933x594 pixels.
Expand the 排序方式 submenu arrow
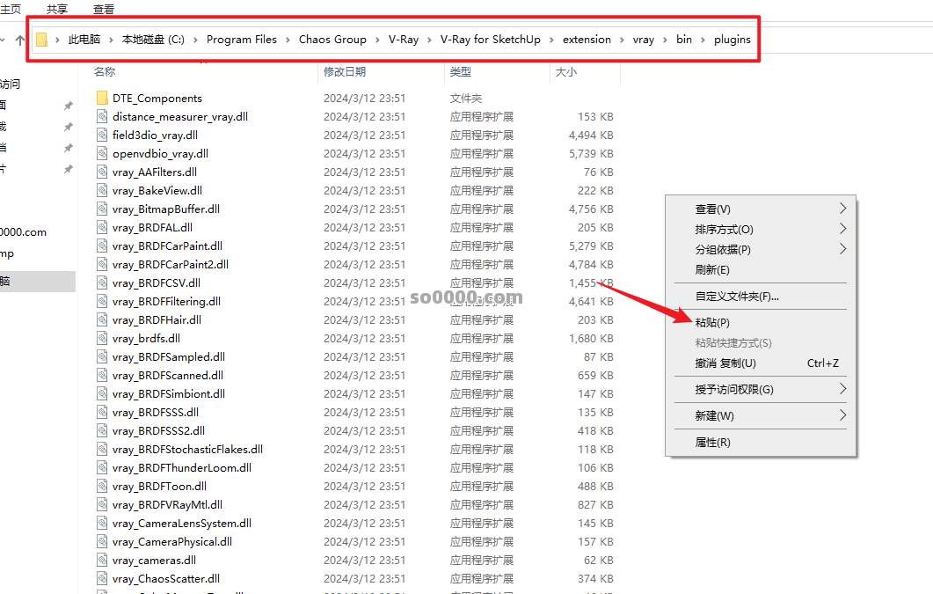pos(842,231)
